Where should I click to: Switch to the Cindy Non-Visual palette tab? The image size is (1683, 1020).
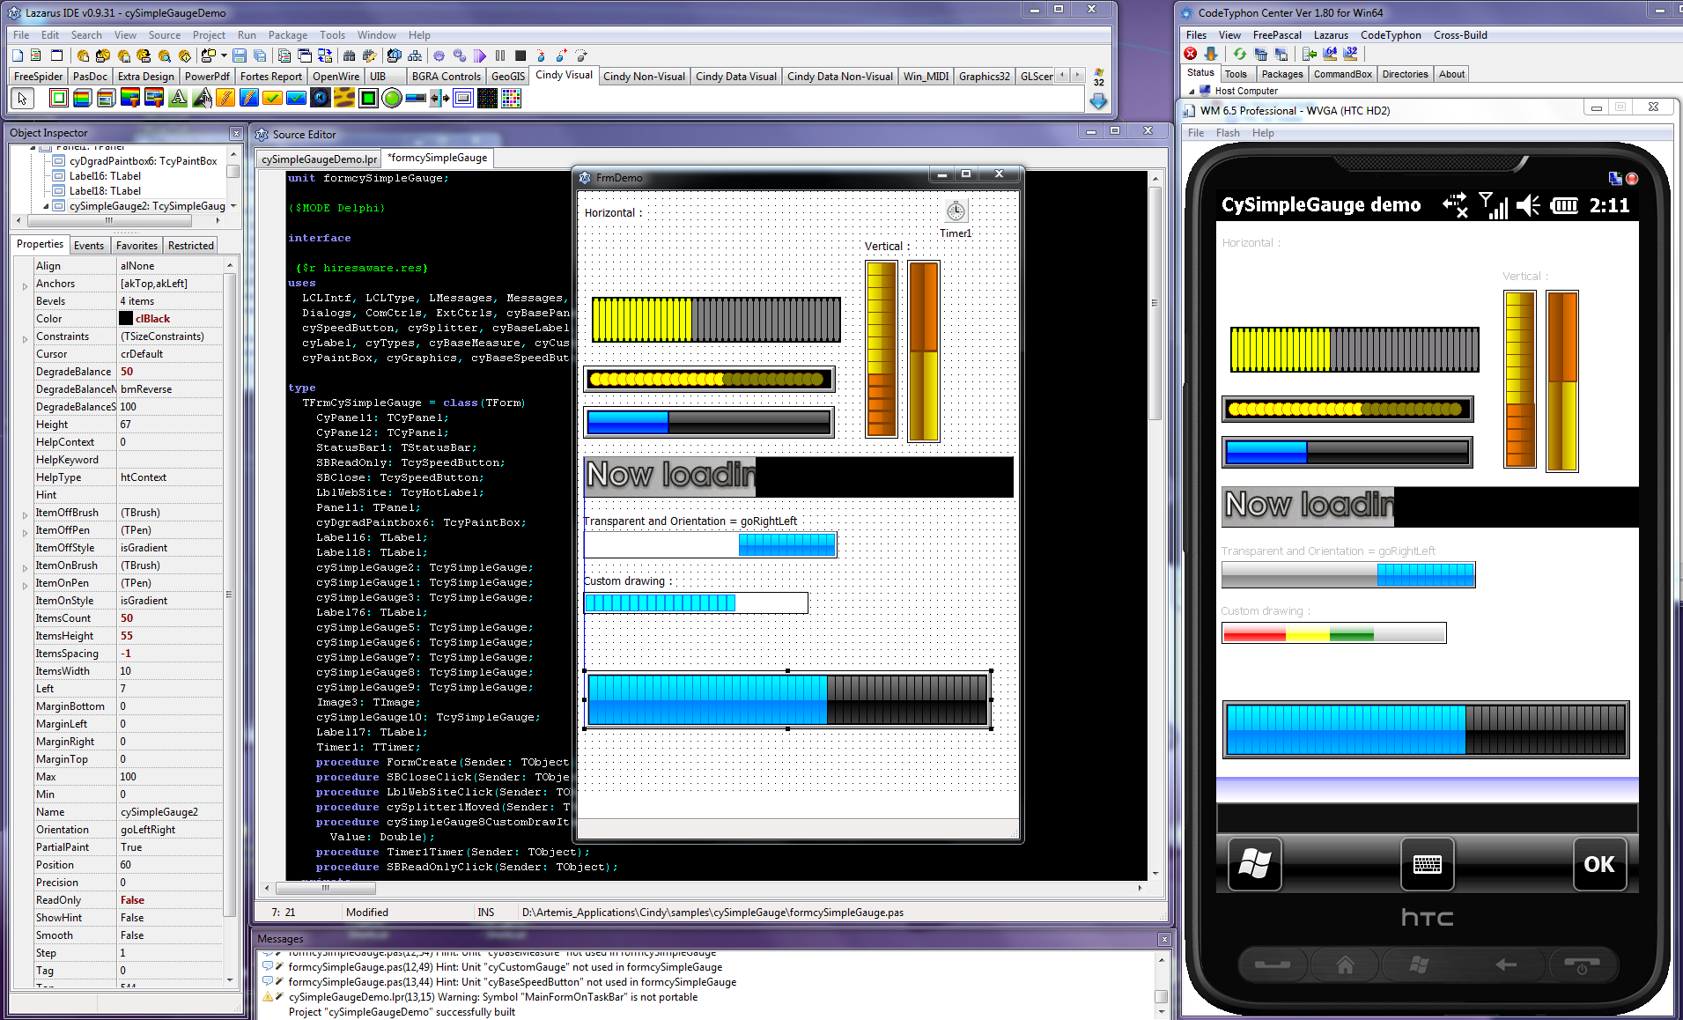click(x=644, y=77)
